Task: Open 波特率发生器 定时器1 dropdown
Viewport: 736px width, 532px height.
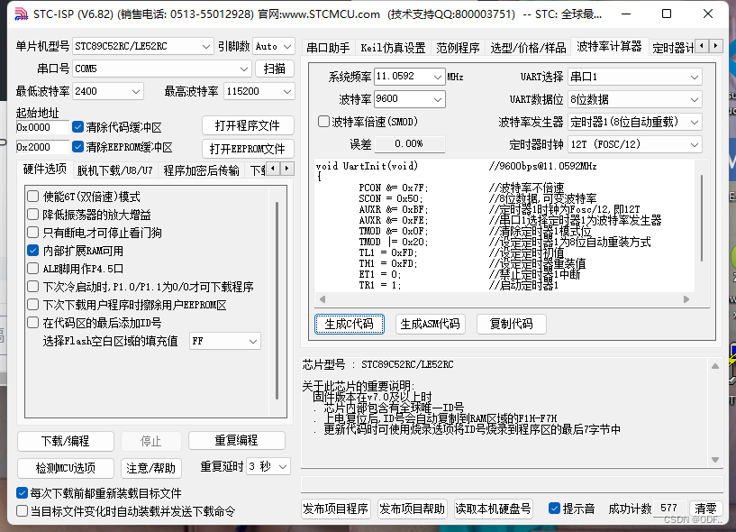Action: [634, 122]
